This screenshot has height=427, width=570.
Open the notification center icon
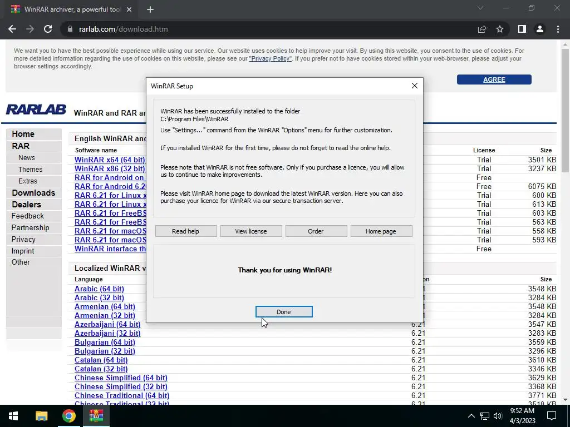click(552, 416)
